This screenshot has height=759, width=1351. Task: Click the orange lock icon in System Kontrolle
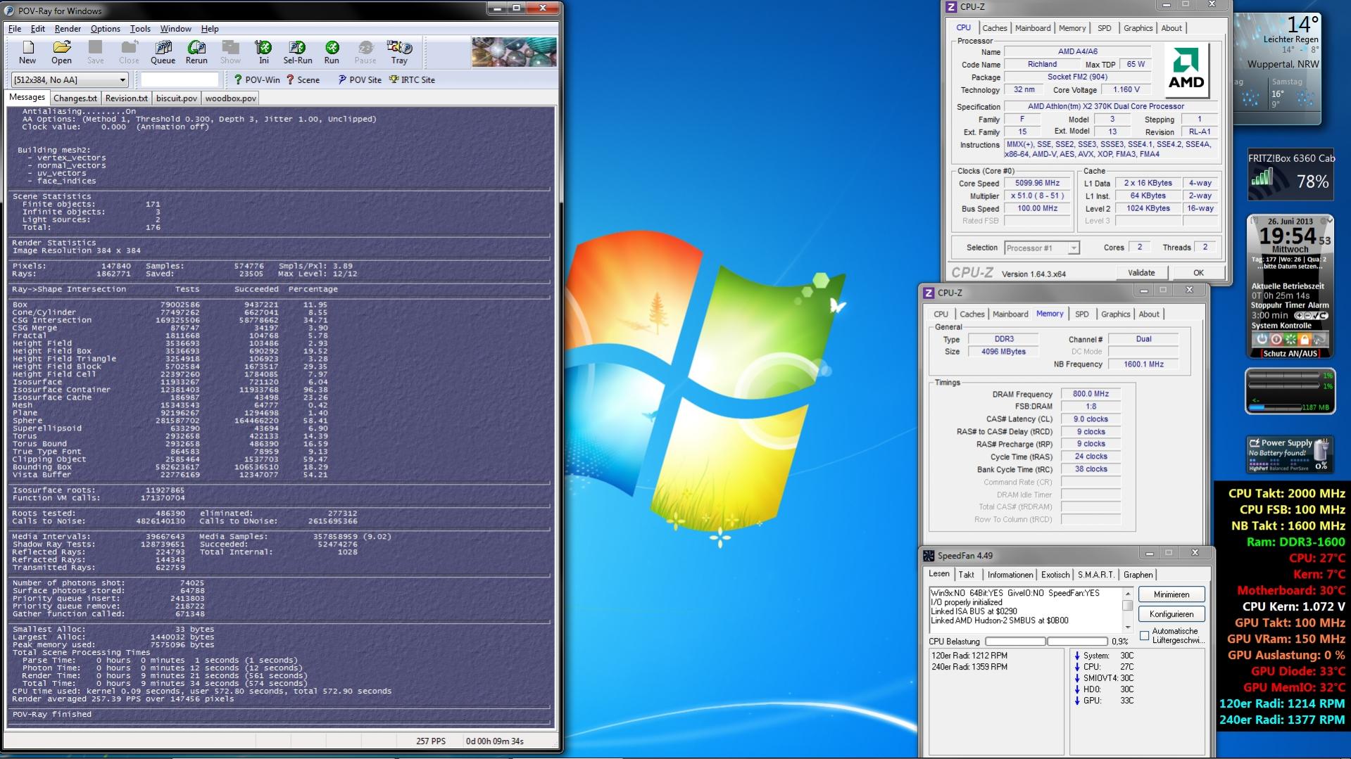click(x=1304, y=339)
